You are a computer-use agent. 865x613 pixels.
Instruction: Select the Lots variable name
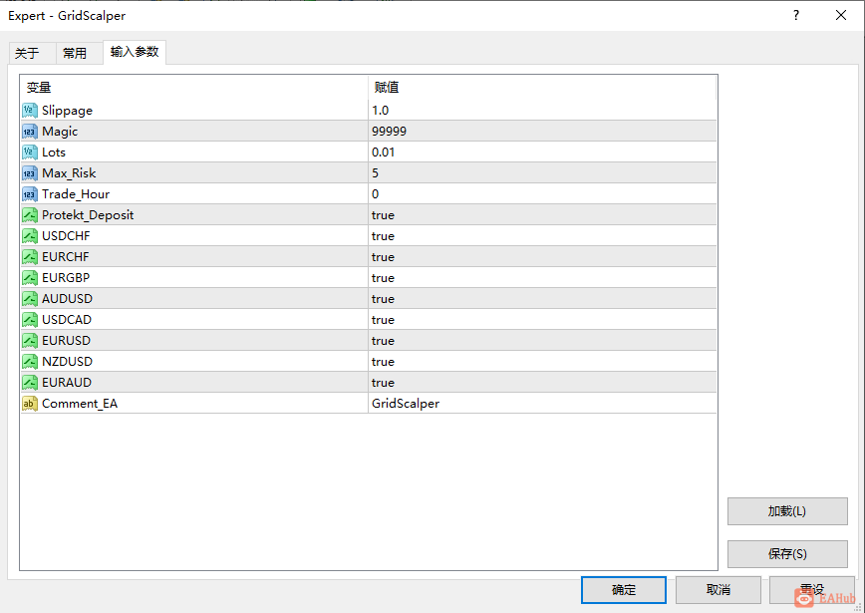point(54,153)
